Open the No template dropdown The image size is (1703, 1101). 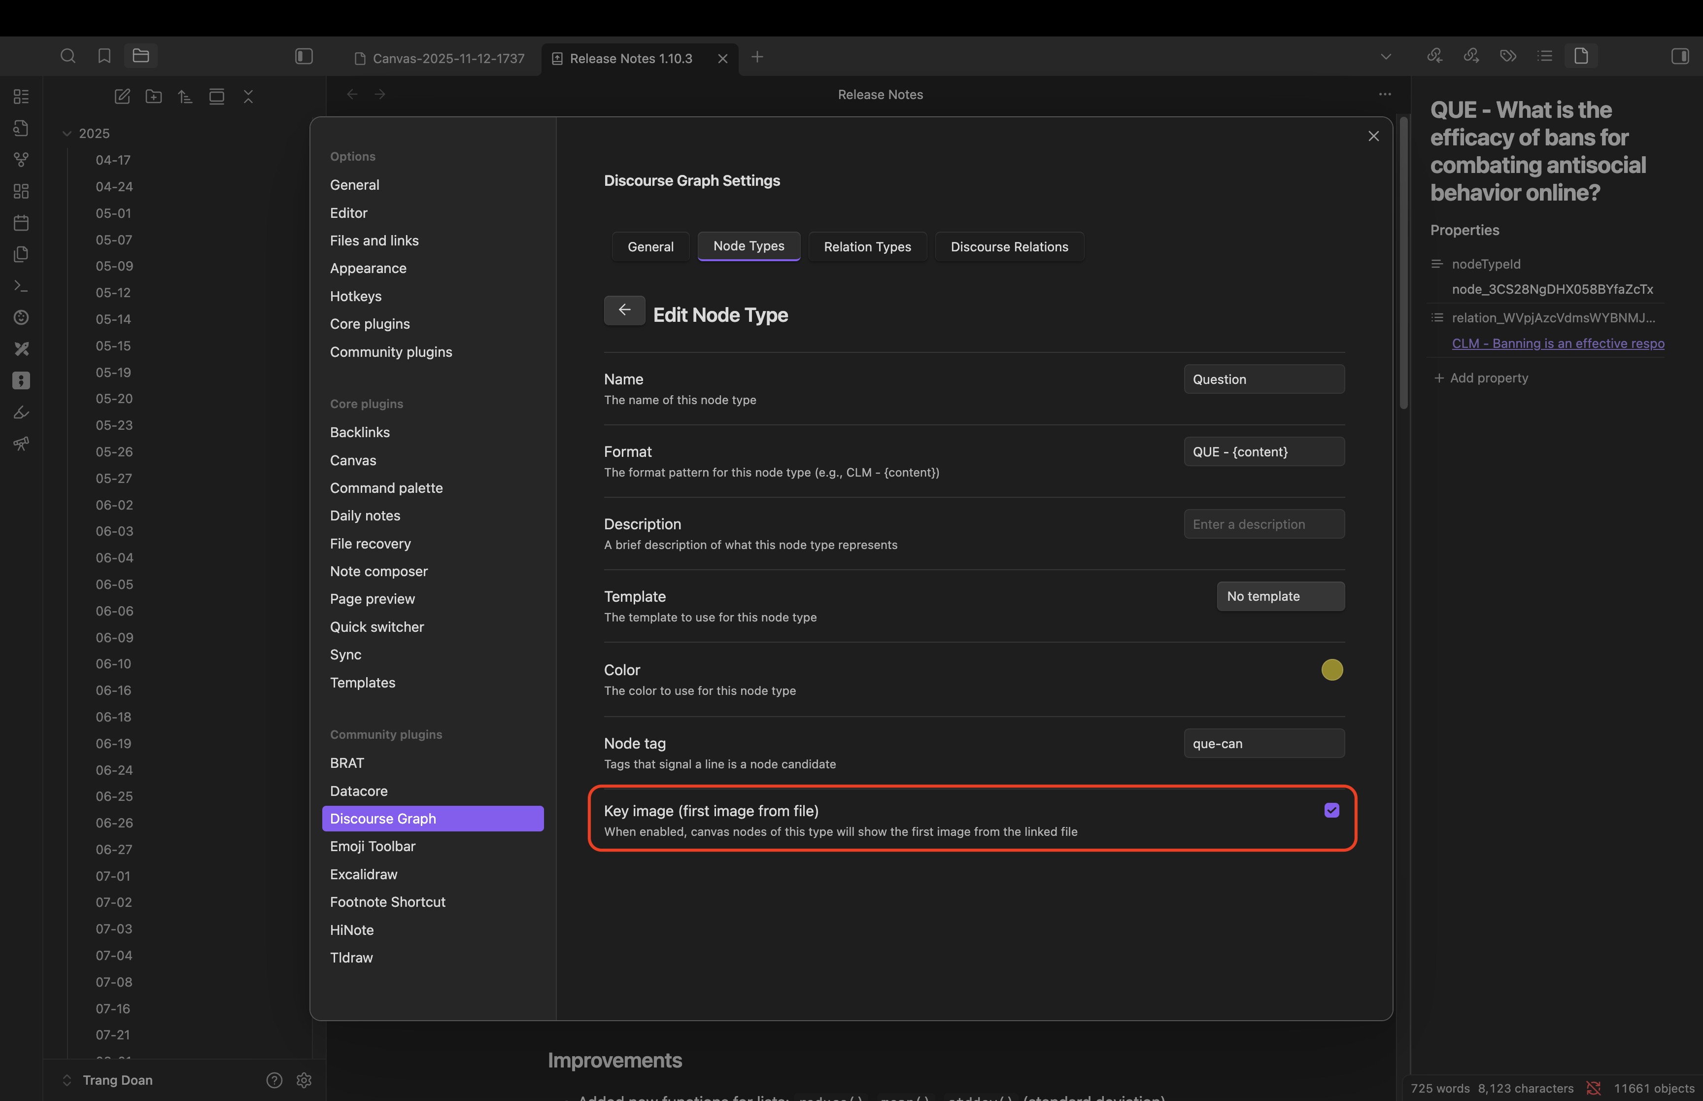click(1280, 596)
